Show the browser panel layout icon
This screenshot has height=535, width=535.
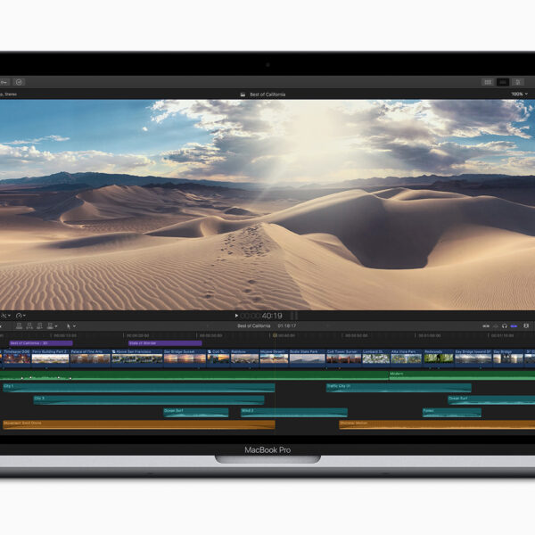488,82
